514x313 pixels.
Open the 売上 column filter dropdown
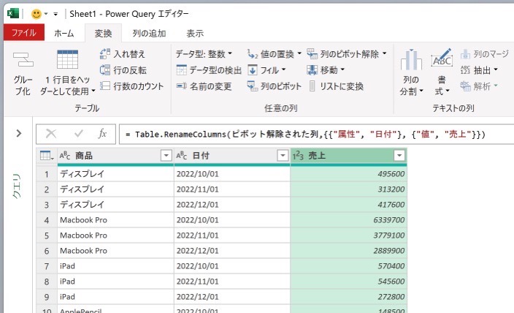(399, 155)
